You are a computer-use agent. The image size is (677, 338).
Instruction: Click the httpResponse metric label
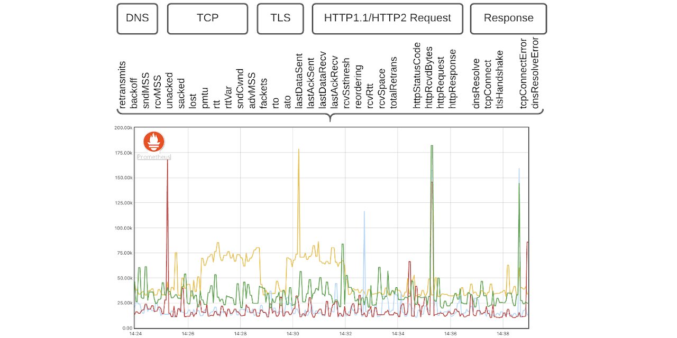click(452, 80)
